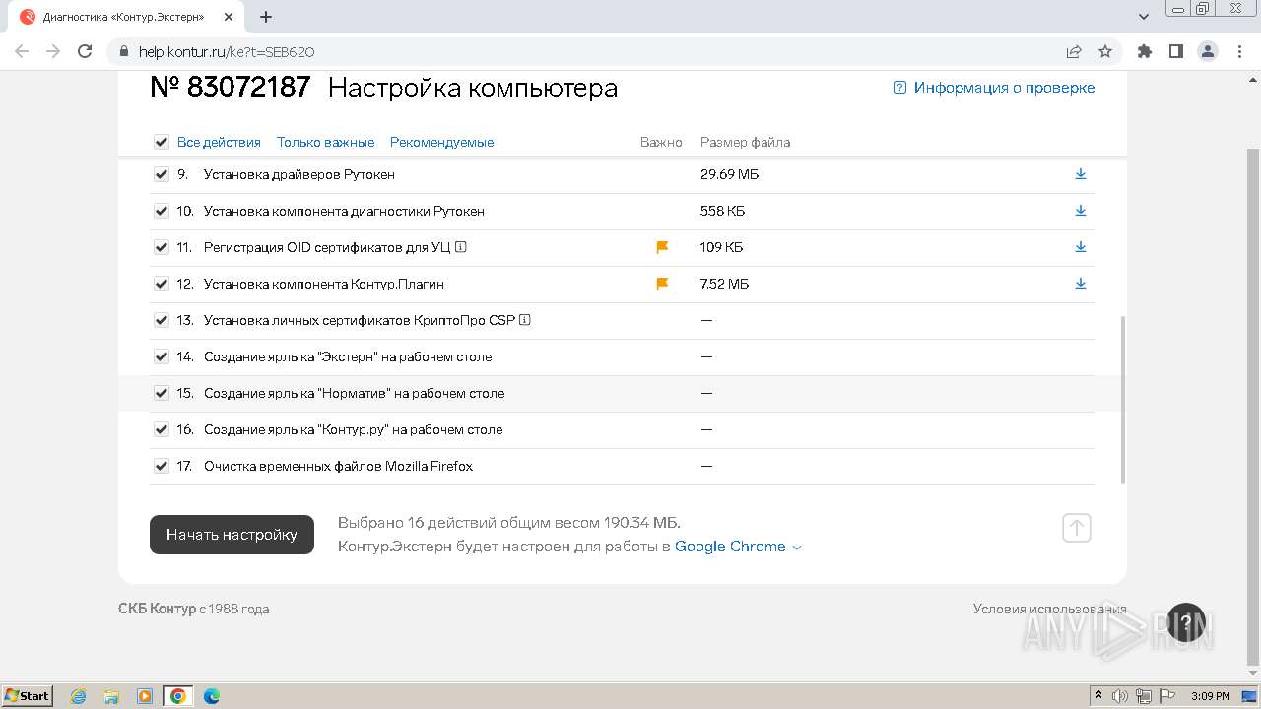Open info icon next to 'КриптоПро CSP' row
1261x709 pixels.
click(x=525, y=320)
